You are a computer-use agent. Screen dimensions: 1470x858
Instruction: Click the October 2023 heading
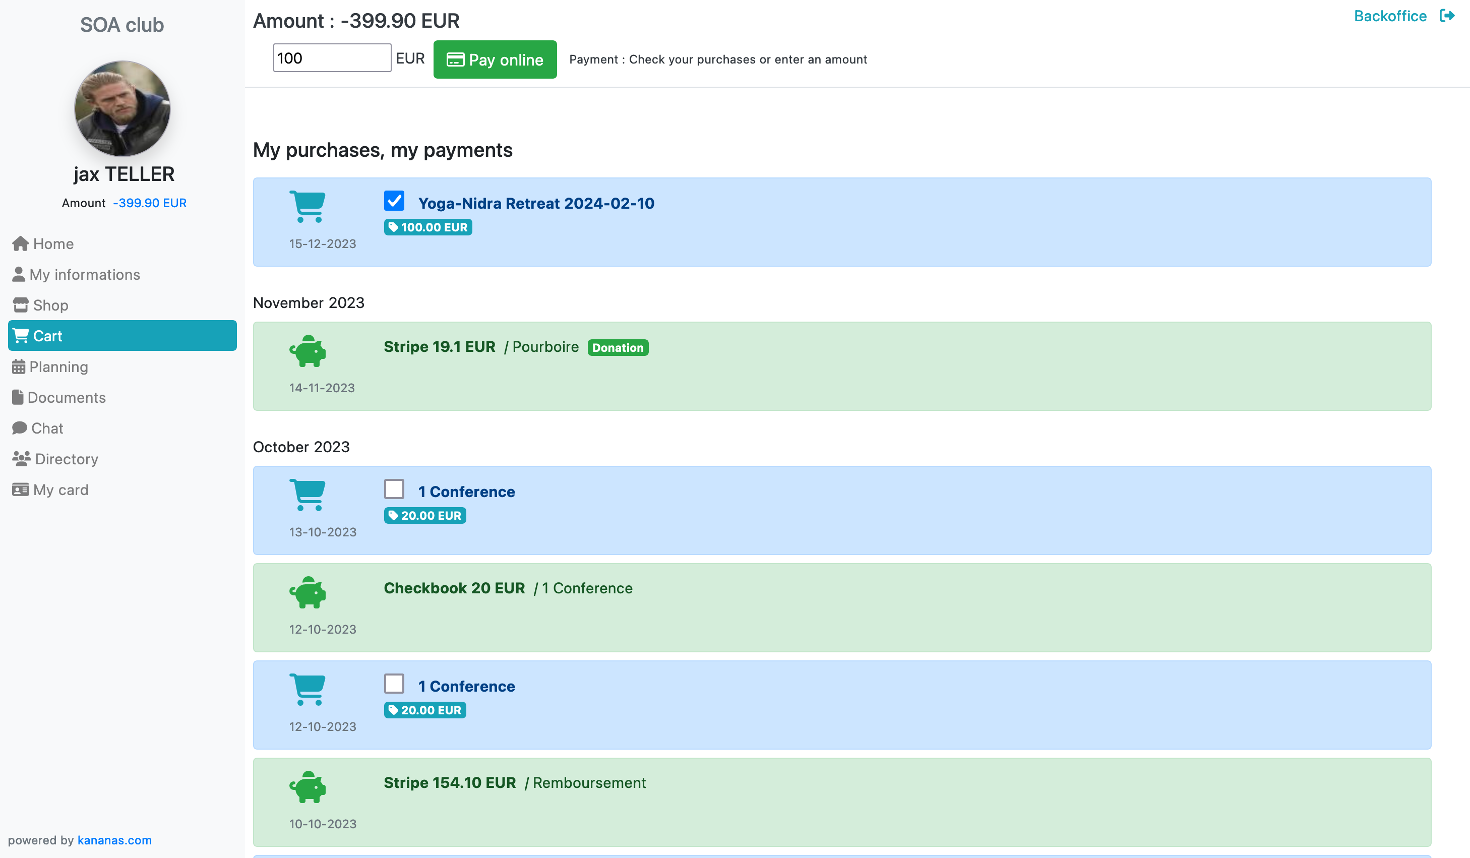click(x=301, y=447)
